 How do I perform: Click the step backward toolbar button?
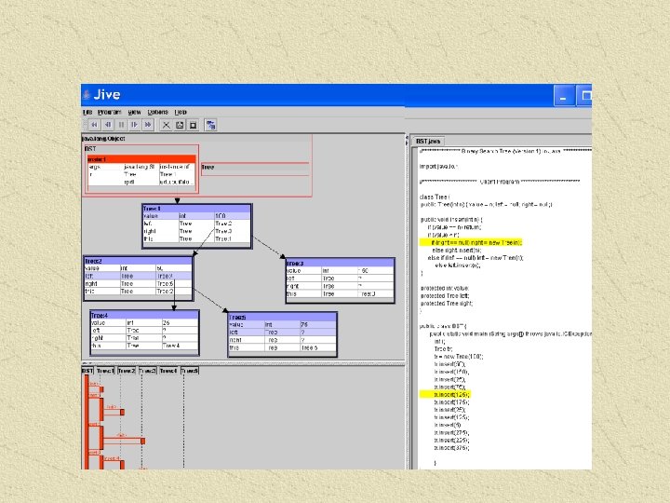coord(108,125)
